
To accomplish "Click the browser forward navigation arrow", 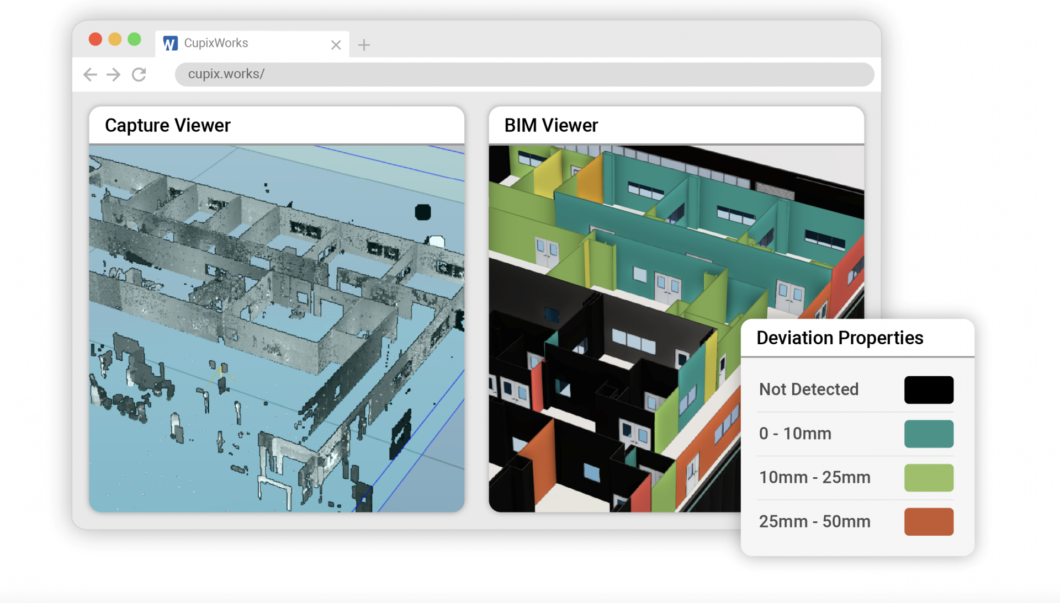I will click(x=113, y=74).
